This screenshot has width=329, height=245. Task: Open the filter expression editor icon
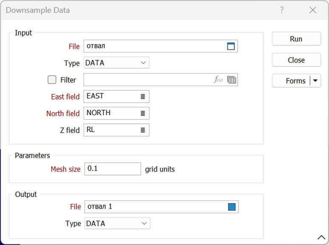point(218,80)
